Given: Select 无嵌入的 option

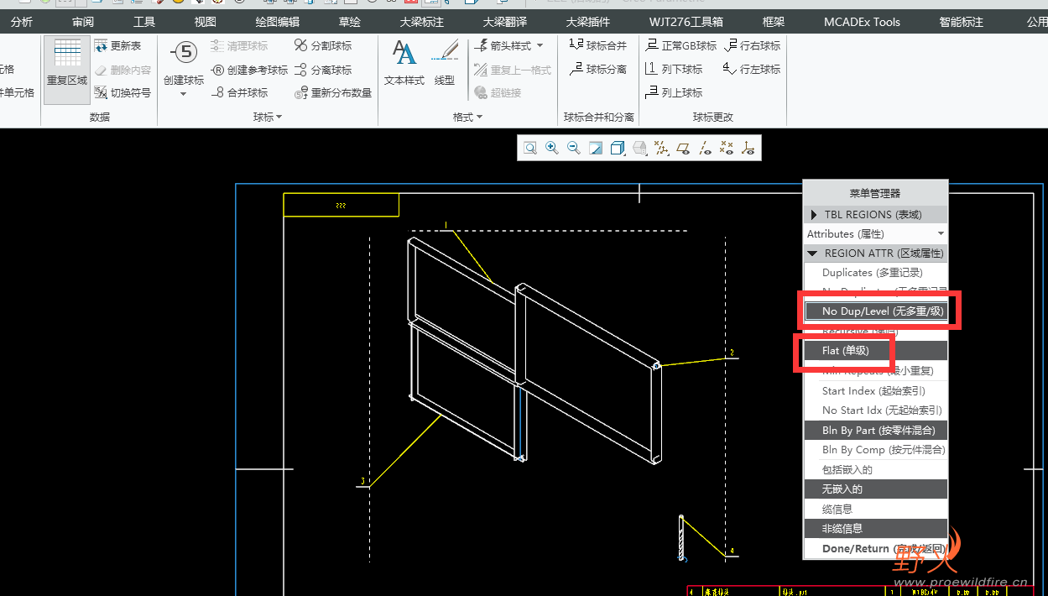Looking at the screenshot, I should (x=875, y=489).
